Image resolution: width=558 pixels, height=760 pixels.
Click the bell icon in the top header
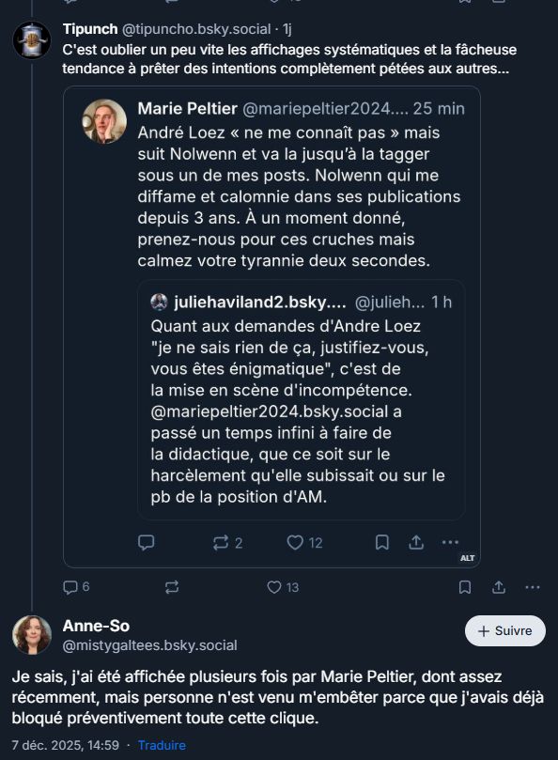click(462, 5)
